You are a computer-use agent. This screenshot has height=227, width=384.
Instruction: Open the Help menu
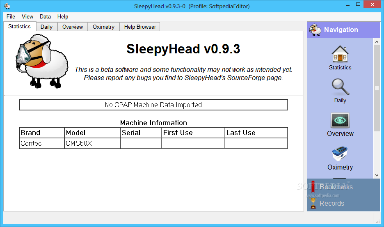click(63, 17)
